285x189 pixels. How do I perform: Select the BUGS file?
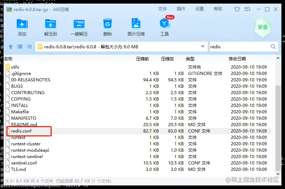17,86
